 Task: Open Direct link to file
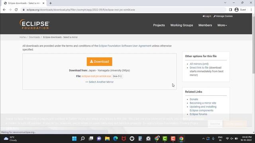tap(199, 68)
